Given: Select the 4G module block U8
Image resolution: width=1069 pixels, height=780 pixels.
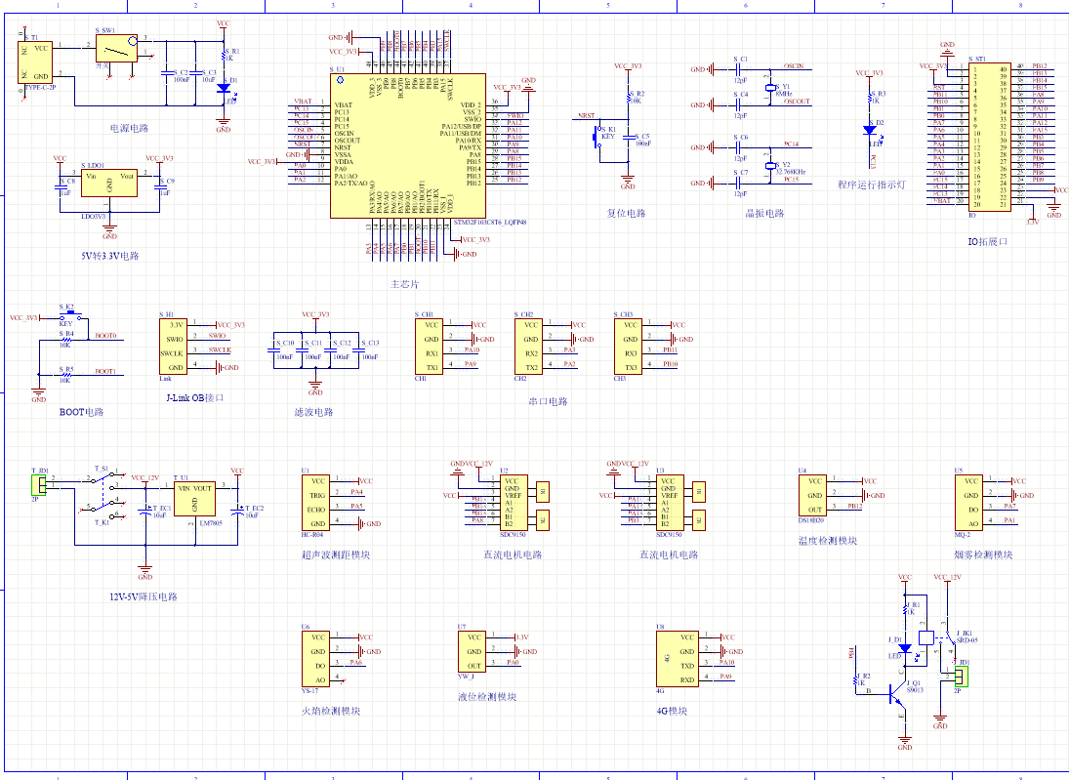Looking at the screenshot, I should 677,659.
